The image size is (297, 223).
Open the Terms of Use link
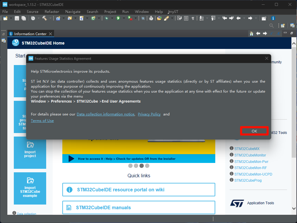pos(42,121)
